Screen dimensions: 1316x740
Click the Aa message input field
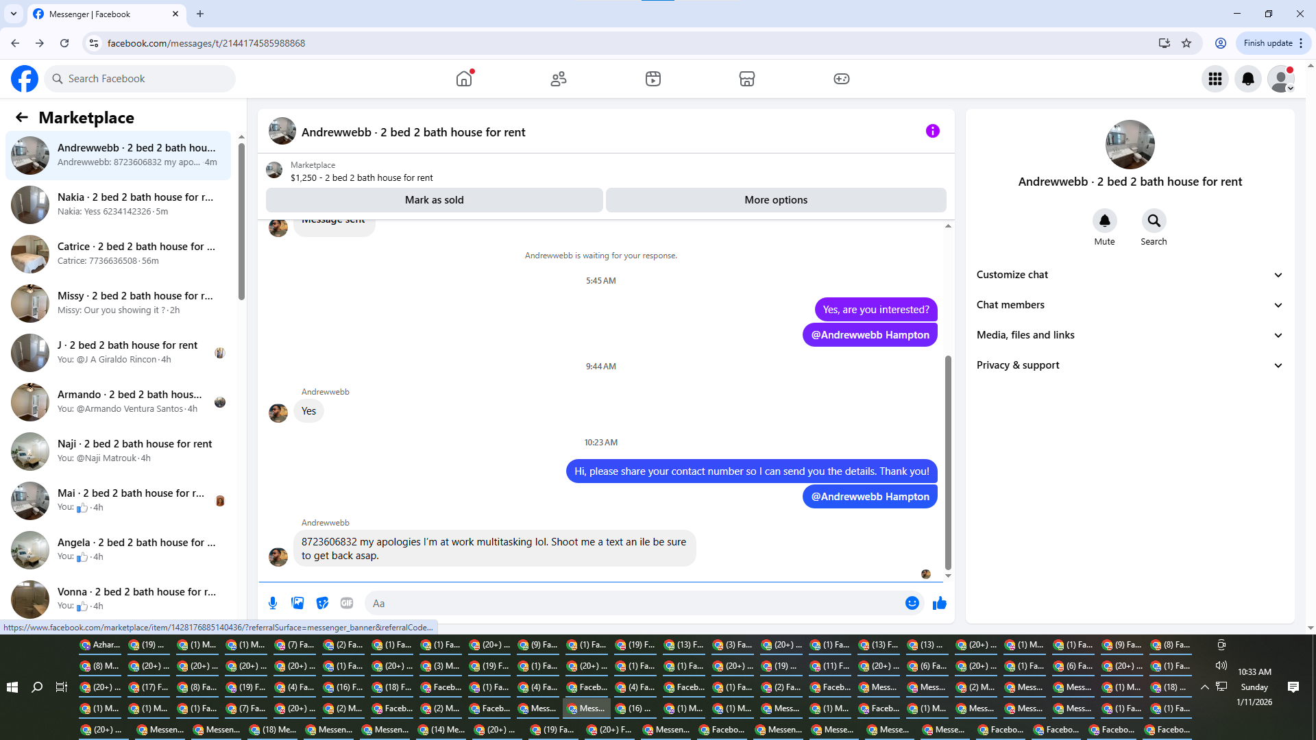635,603
